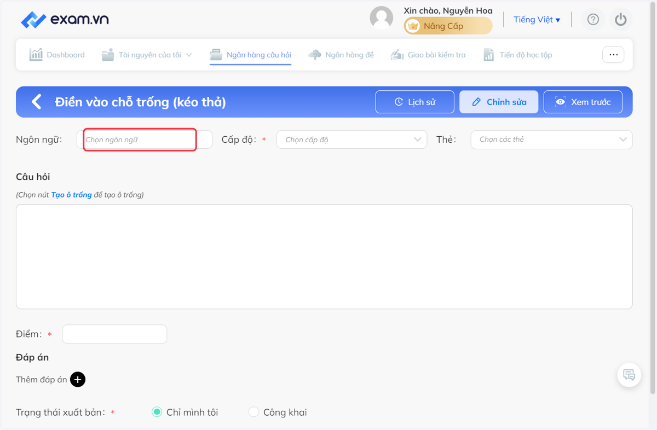Click the Thêm đáp án label

point(42,379)
